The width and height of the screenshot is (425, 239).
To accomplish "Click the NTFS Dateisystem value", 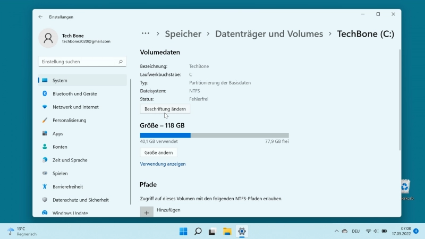I will tap(194, 91).
